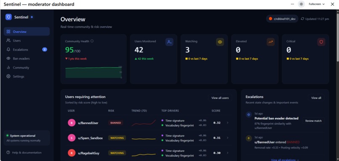Click the WATCHING badge for u/RagebaitGuy

pyautogui.click(x=117, y=153)
